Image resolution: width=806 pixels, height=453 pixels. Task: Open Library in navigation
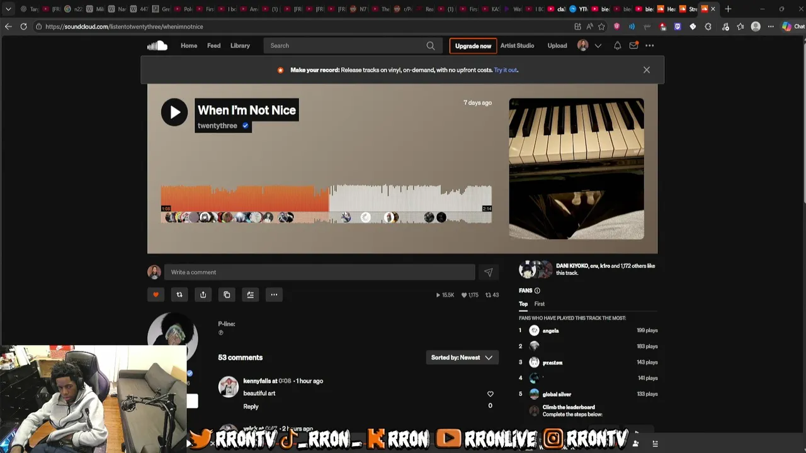tap(240, 45)
